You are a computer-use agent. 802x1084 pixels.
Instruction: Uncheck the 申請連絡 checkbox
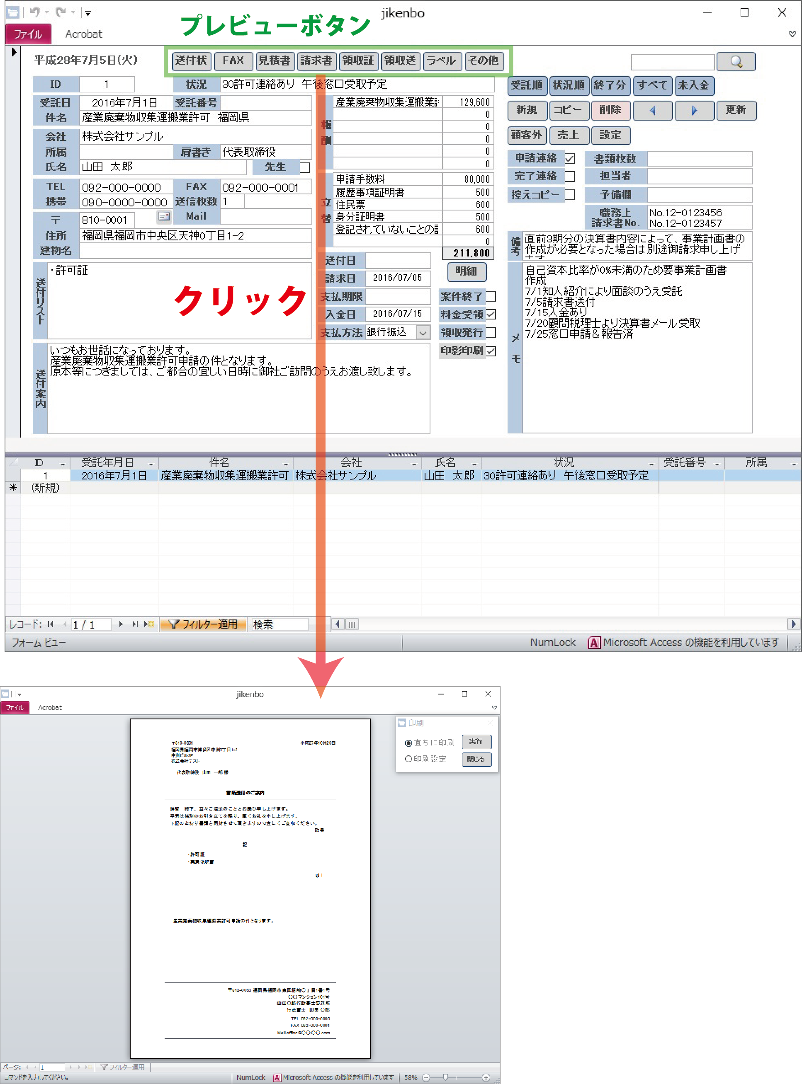[569, 159]
